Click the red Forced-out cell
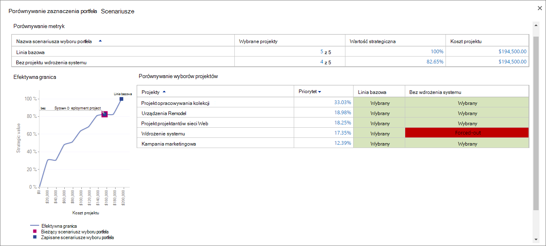Image resolution: width=546 pixels, height=246 pixels. pyautogui.click(x=467, y=133)
